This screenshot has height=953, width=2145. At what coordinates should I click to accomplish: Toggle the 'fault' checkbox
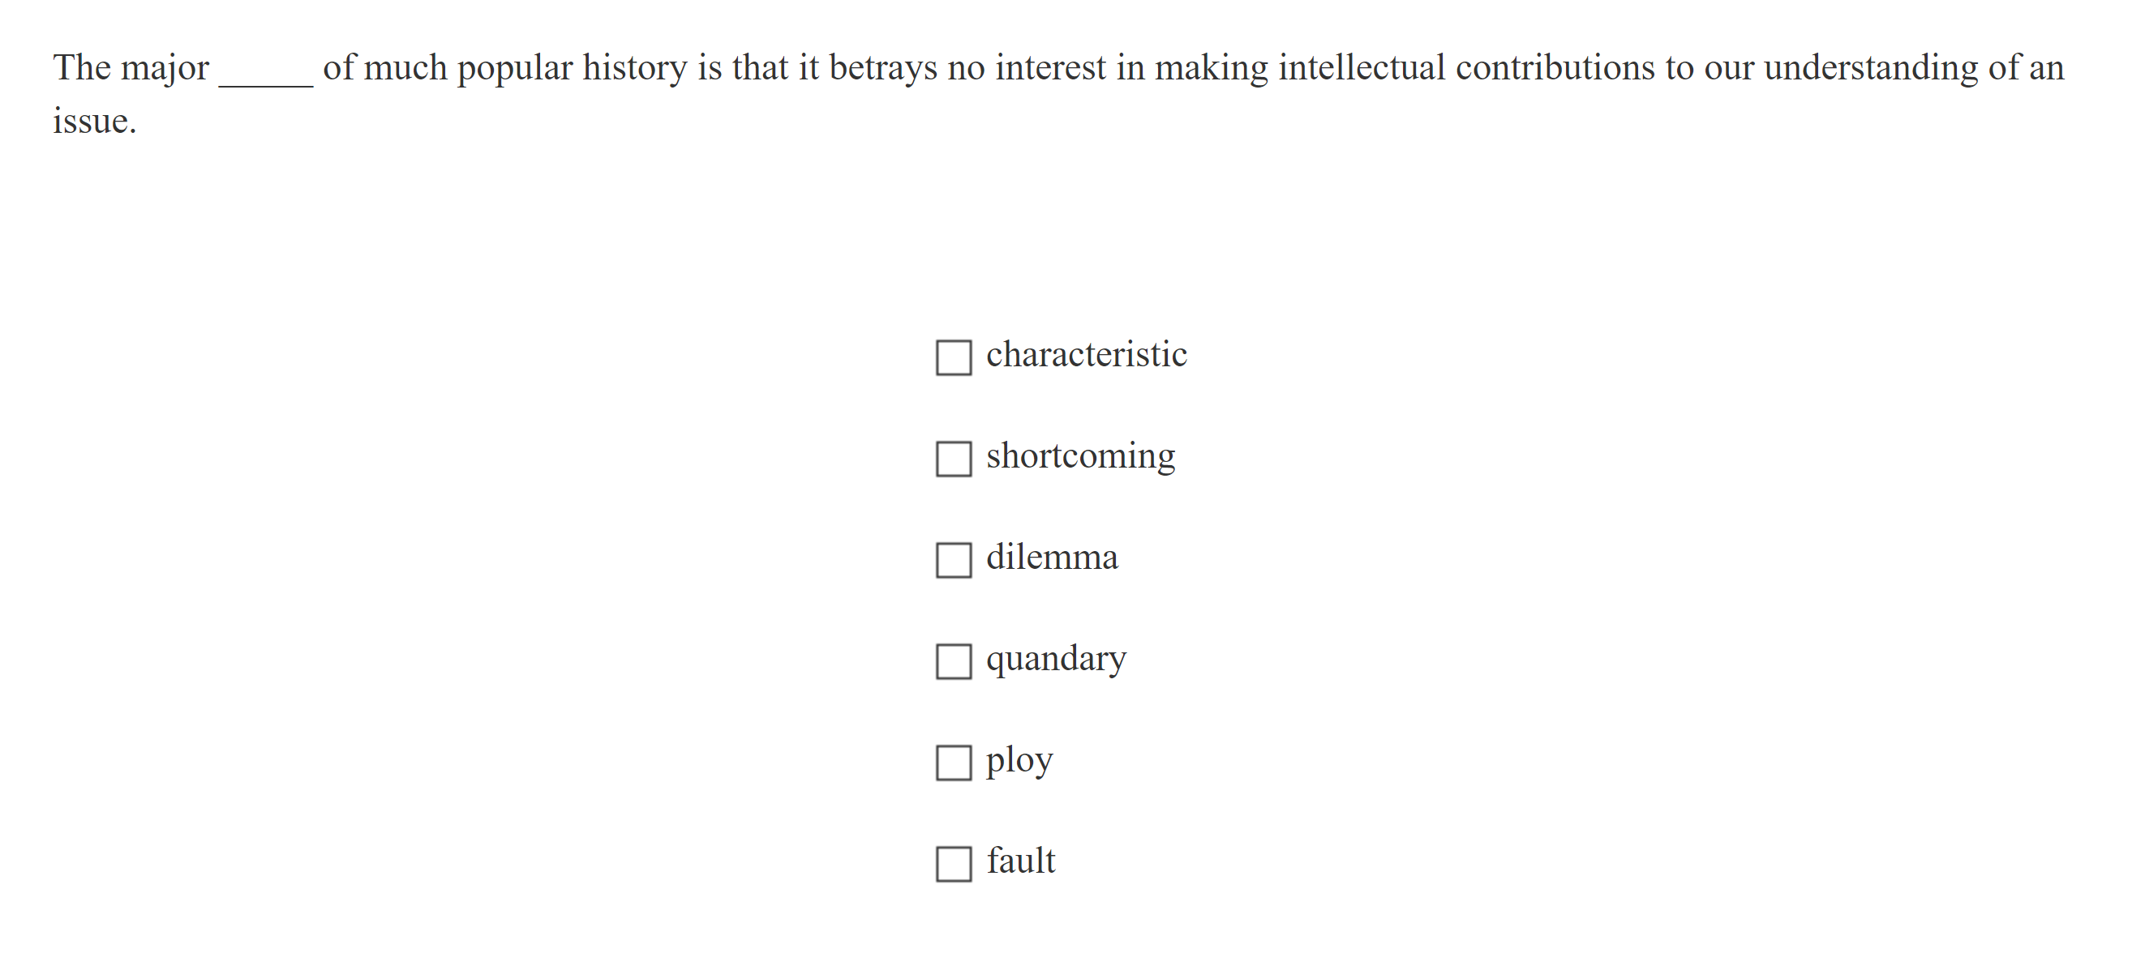[x=954, y=864]
